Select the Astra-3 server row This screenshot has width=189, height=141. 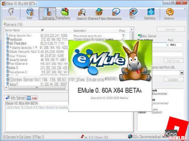pos(37,68)
